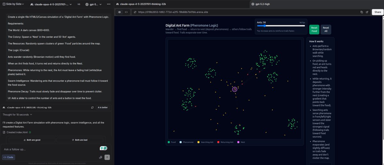384x165 pixels.
Task: Open the three-dots more options menu
Action: pyautogui.click(x=109, y=4)
